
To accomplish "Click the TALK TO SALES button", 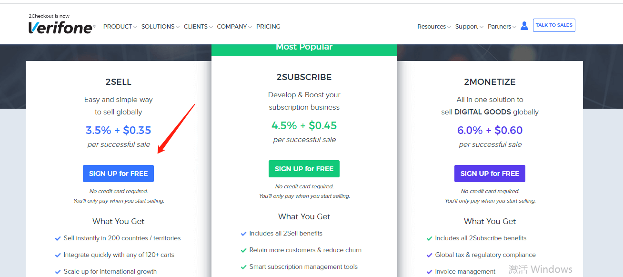I will pyautogui.click(x=554, y=25).
